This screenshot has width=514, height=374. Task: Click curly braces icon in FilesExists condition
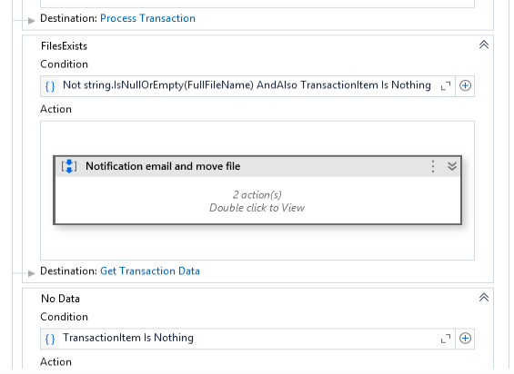click(x=50, y=86)
